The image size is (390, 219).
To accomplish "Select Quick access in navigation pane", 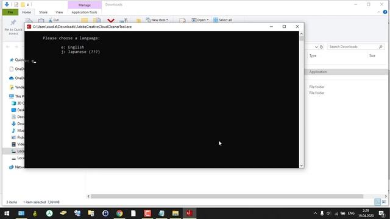I will click(16, 60).
